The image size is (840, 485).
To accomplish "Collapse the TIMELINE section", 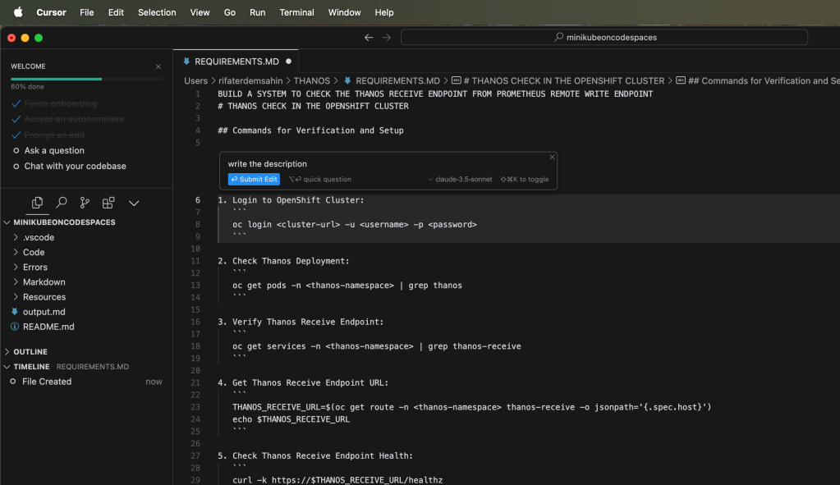I will pos(7,367).
